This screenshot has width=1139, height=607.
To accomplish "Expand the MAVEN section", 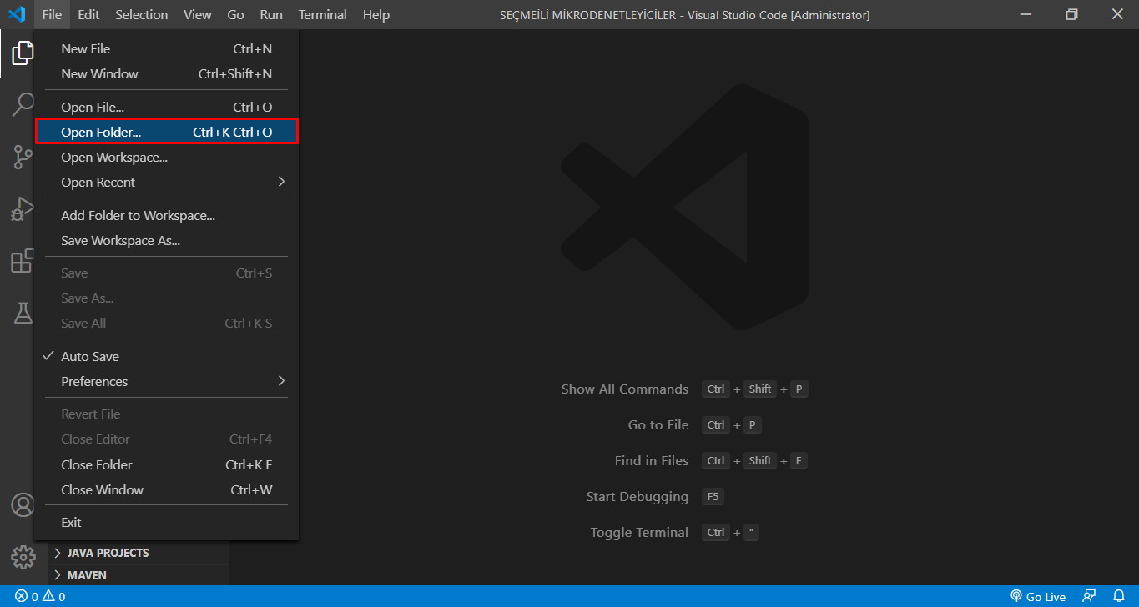I will [86, 575].
